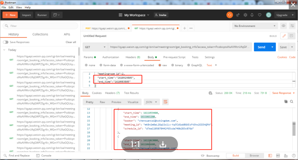Open the Pre-request Script tab

(x=174, y=57)
